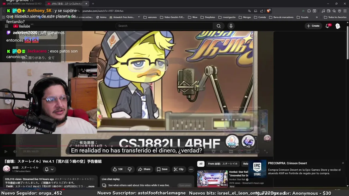
Task: Expand hidden bookmarks chevron
Action: pyautogui.click(x=317, y=17)
